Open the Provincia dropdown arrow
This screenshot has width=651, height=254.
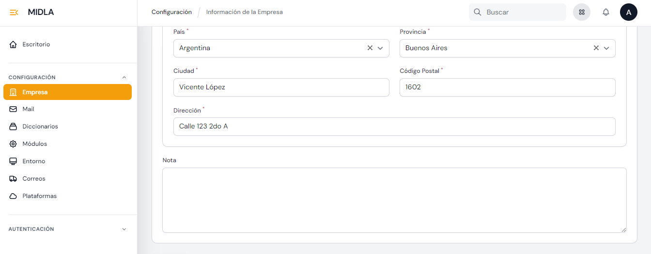[x=606, y=48]
